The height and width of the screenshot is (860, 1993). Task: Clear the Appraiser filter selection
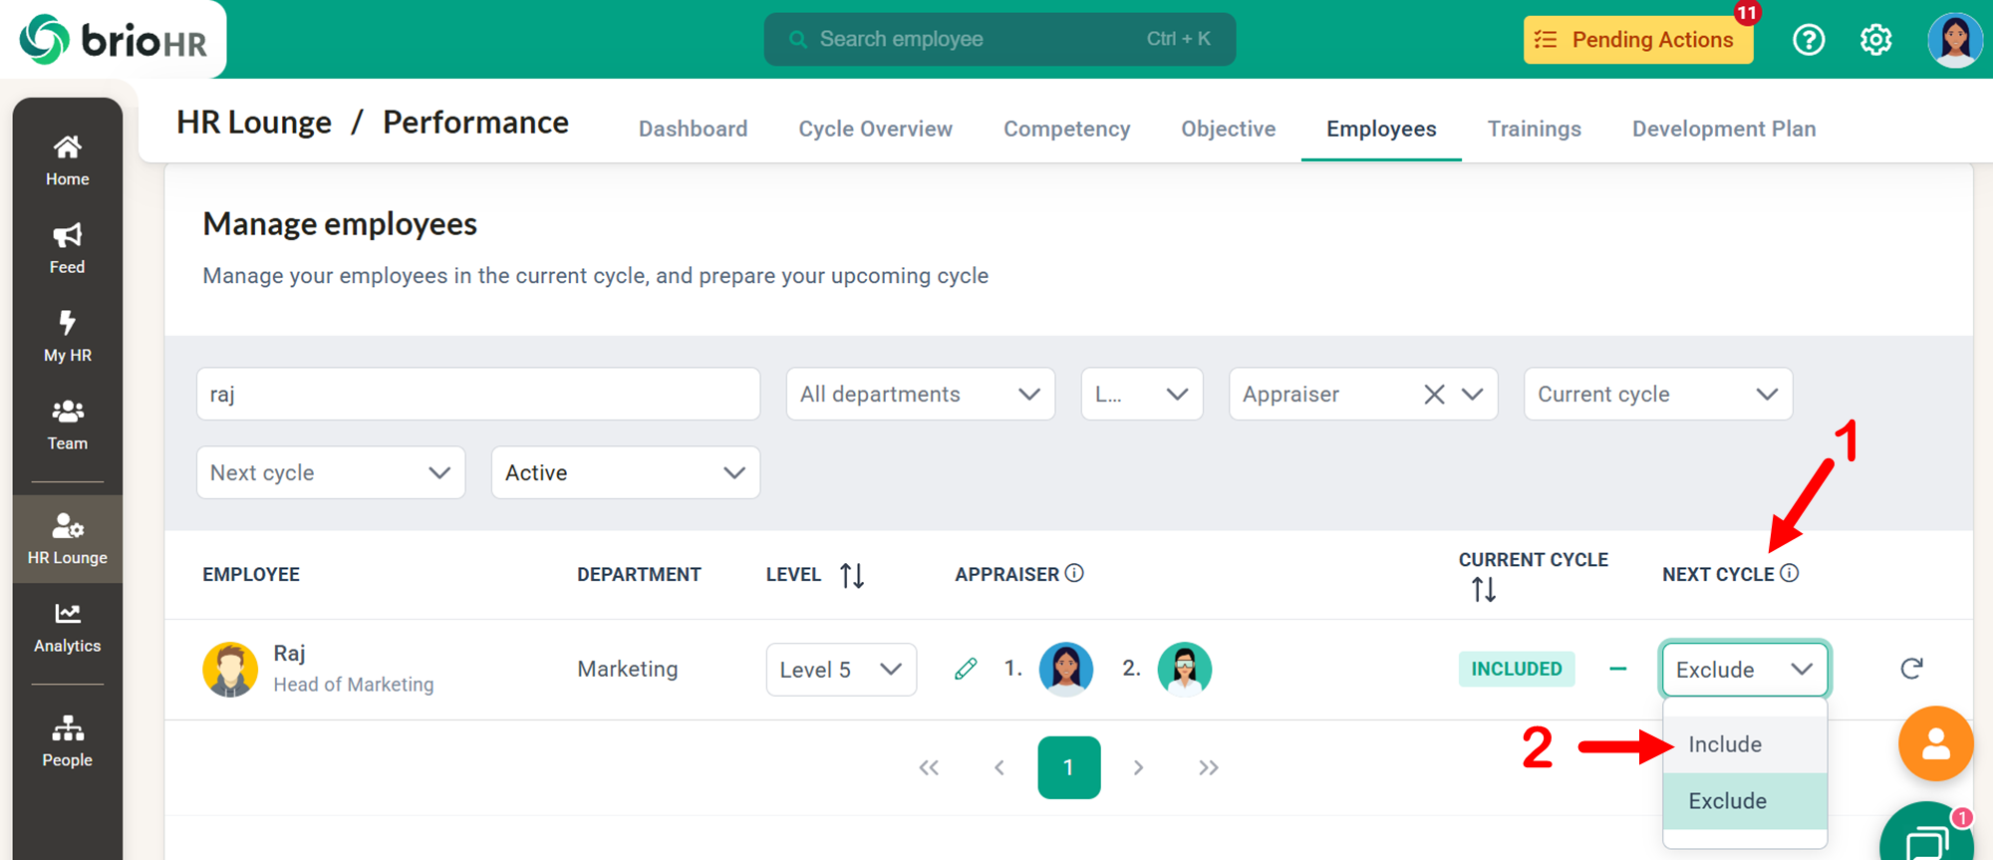[x=1434, y=395]
